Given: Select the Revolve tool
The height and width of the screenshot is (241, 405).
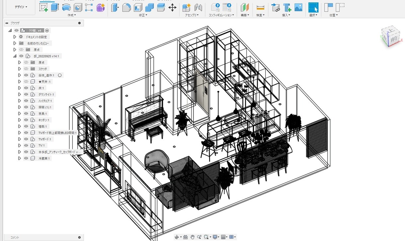Looking at the screenshot, I should click(x=66, y=7).
